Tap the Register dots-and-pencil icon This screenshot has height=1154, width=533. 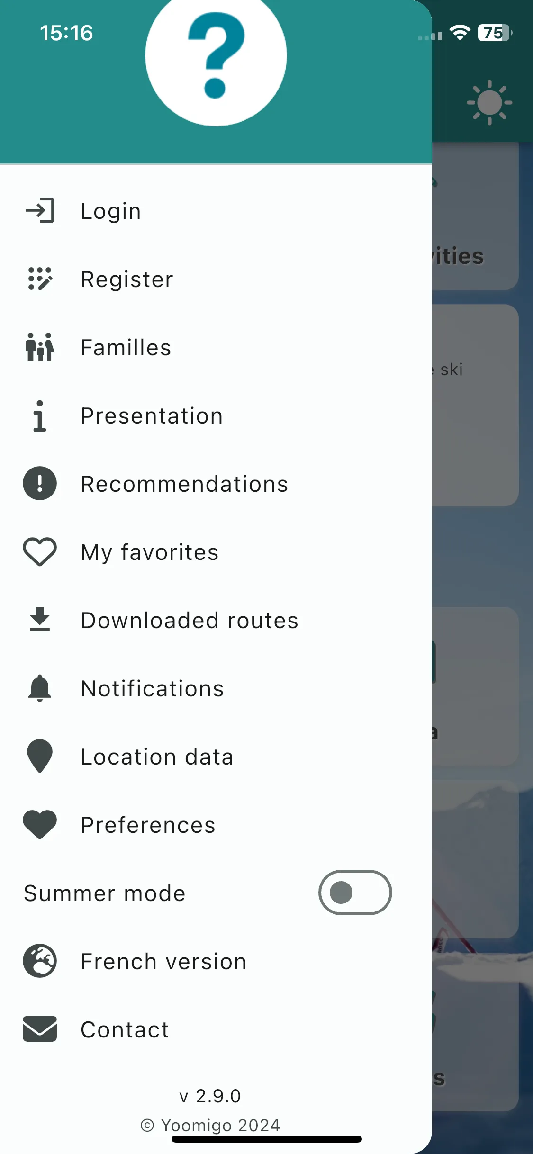tap(40, 279)
